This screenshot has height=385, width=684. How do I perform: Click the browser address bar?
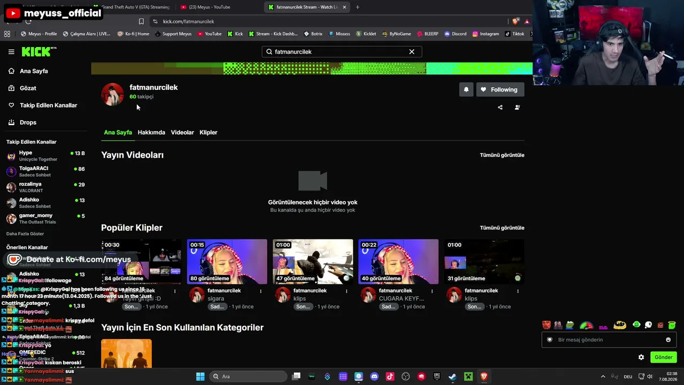tap(326, 21)
